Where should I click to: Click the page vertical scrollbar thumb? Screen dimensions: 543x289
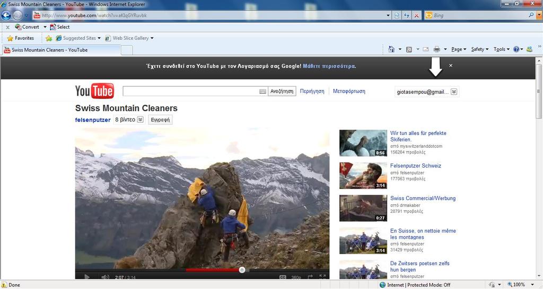click(539, 92)
